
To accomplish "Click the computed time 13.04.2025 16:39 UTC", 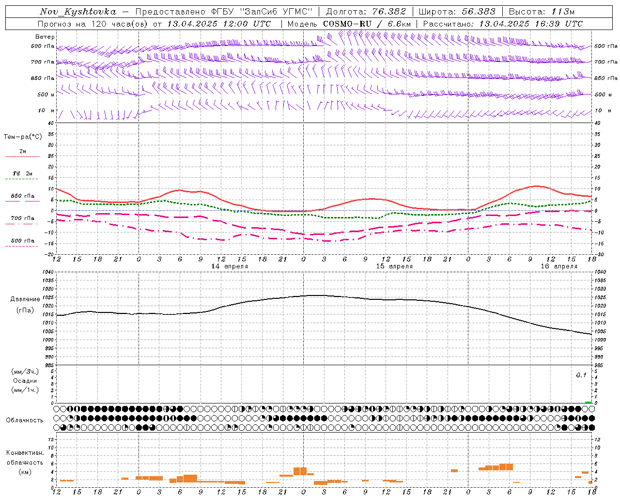I will (x=531, y=24).
